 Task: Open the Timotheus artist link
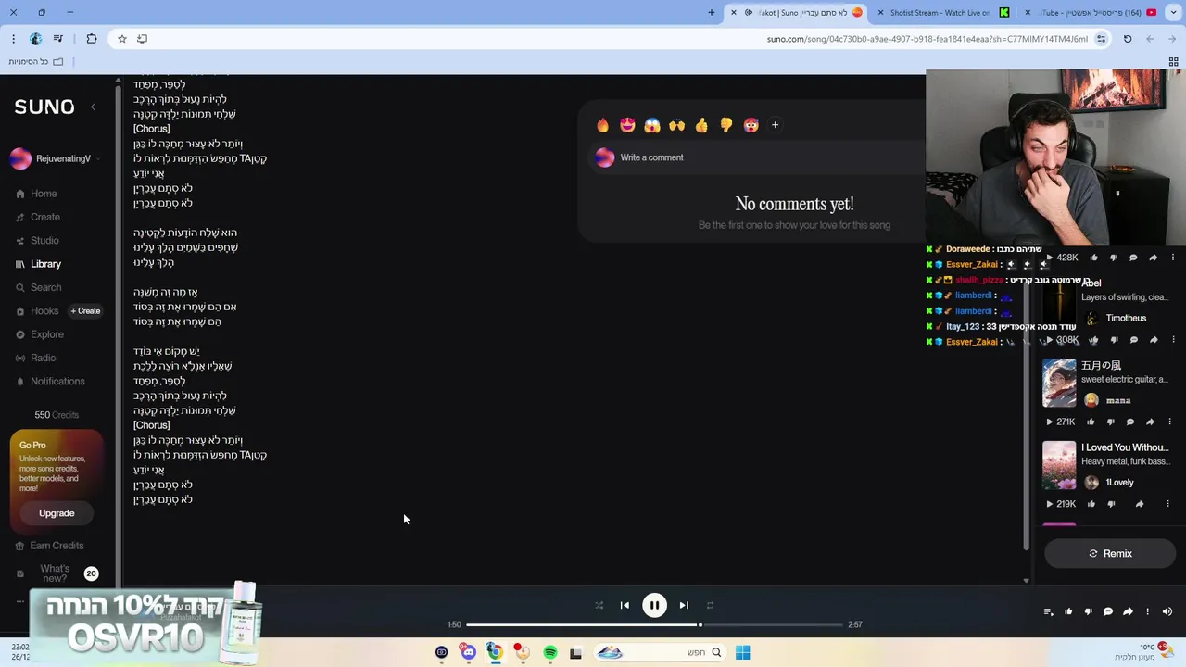[x=1126, y=318]
